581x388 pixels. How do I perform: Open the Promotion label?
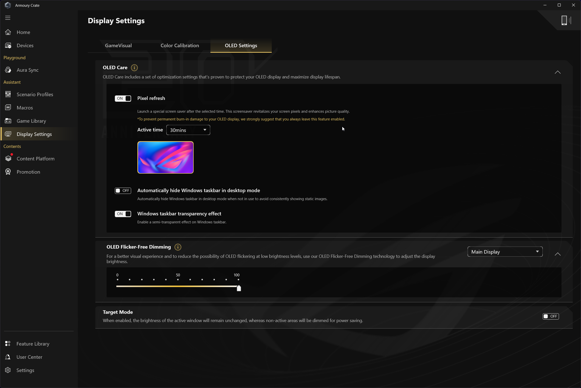click(x=28, y=172)
